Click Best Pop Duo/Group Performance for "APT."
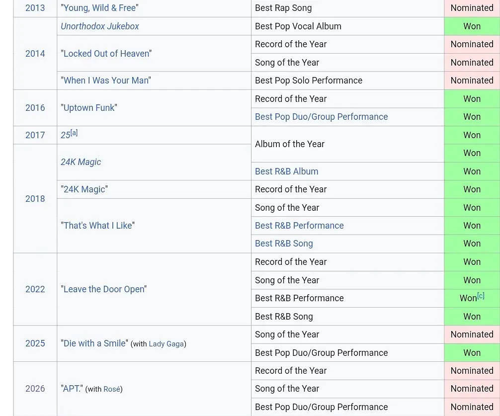Screen dimensions: 500x416 [347, 407]
